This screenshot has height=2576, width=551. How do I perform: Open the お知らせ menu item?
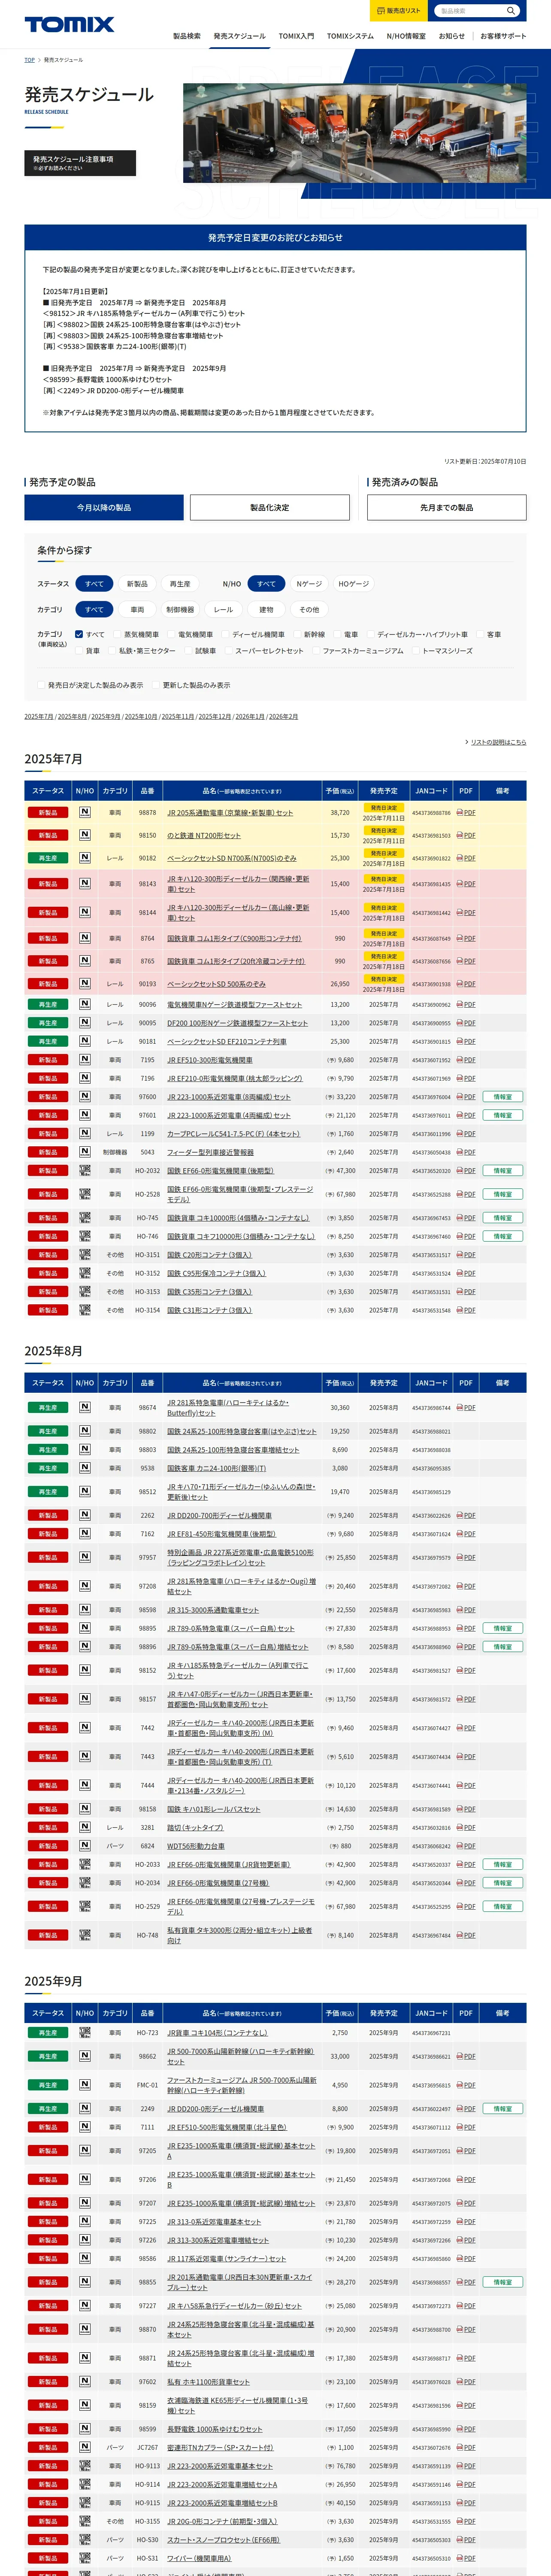pos(452,36)
